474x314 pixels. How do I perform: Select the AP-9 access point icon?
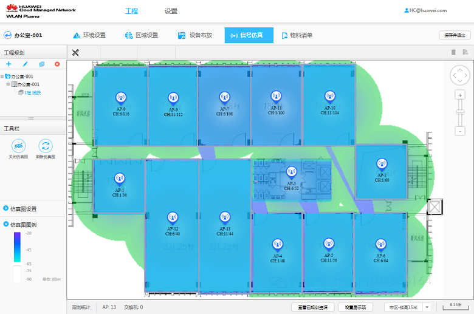pos(173,98)
